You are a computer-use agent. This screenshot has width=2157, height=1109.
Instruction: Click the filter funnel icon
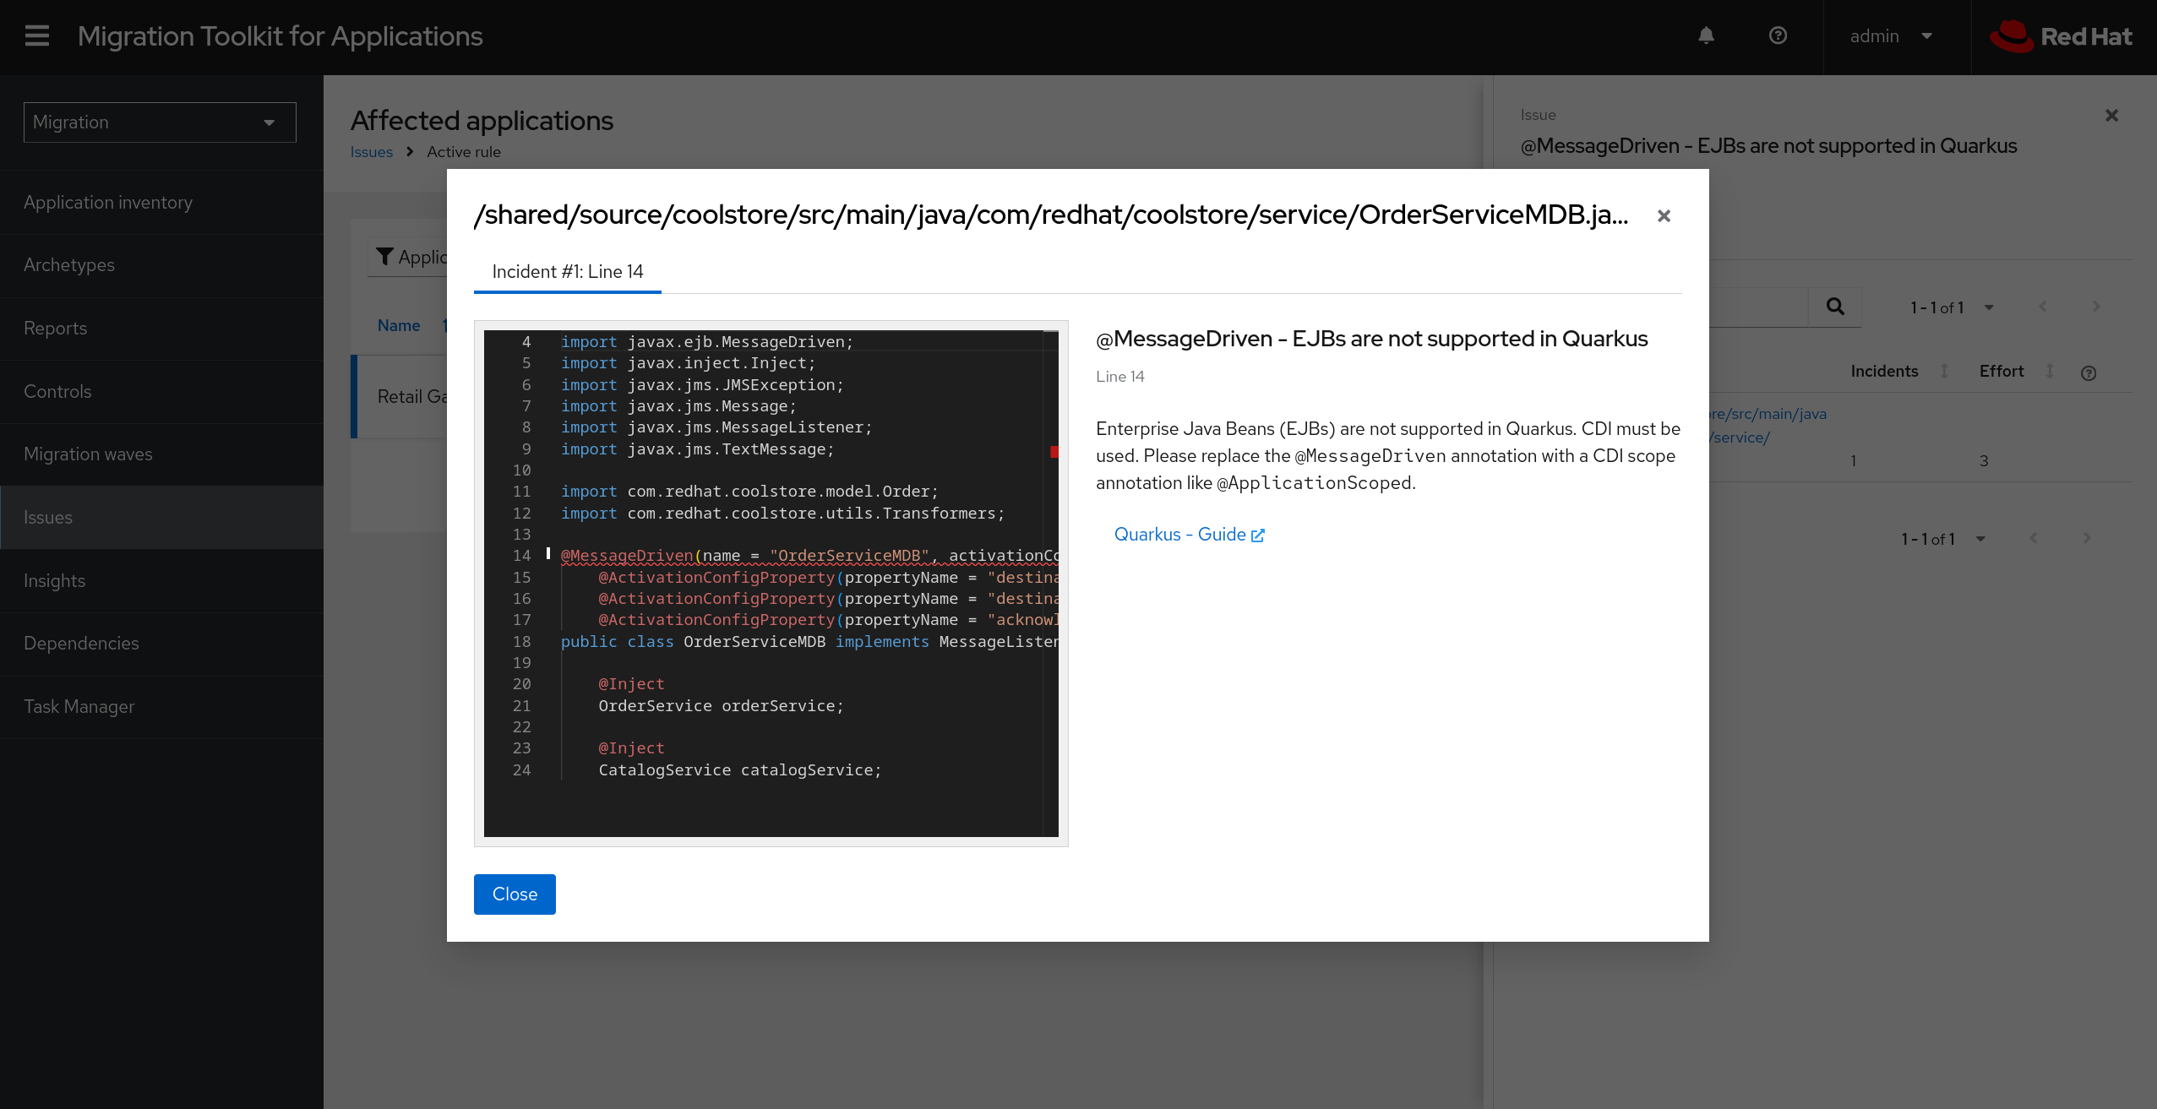tap(385, 257)
